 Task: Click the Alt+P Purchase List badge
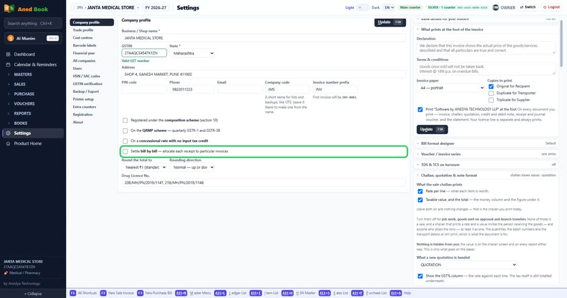(x=357, y=293)
